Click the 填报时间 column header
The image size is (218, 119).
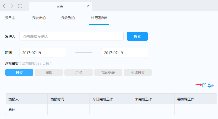[x=69, y=99]
